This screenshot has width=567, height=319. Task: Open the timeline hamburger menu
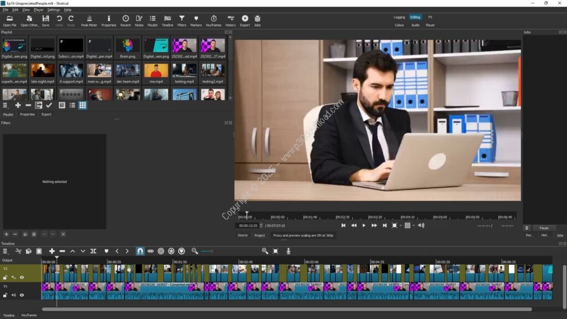click(5, 251)
